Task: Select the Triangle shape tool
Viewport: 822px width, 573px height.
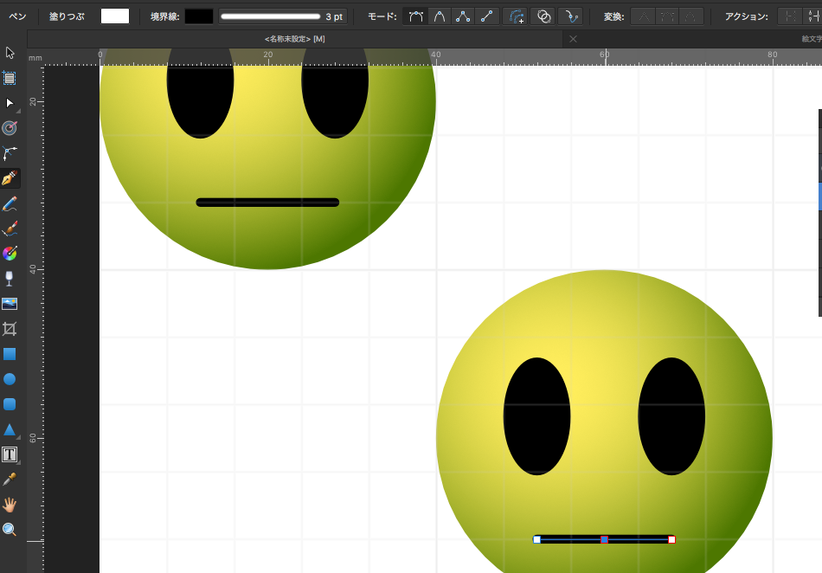Action: point(10,429)
